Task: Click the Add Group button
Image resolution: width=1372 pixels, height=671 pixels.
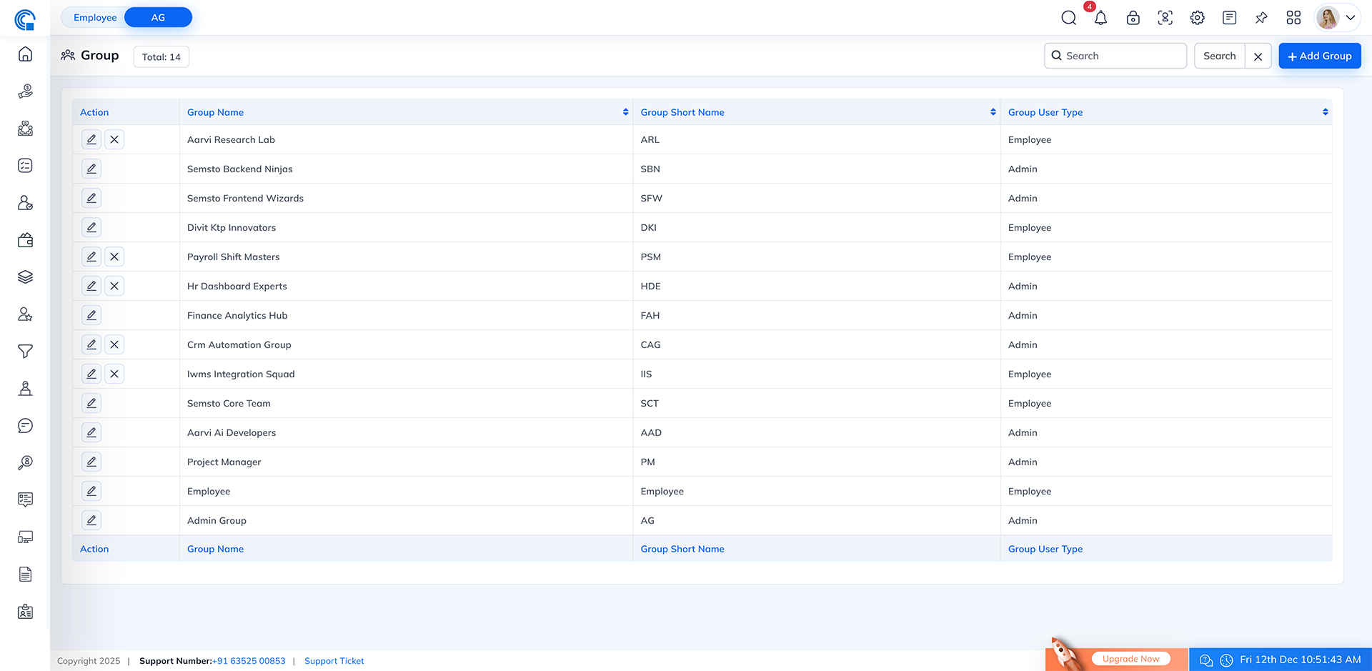Action: pos(1319,56)
